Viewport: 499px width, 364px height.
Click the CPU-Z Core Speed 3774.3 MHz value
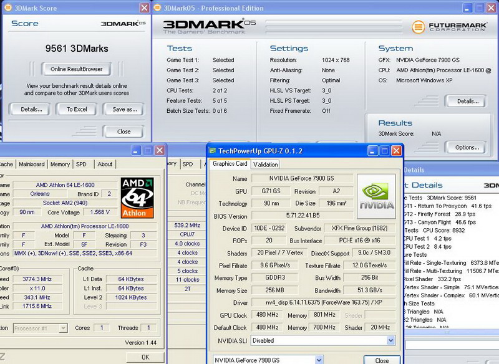(x=37, y=279)
